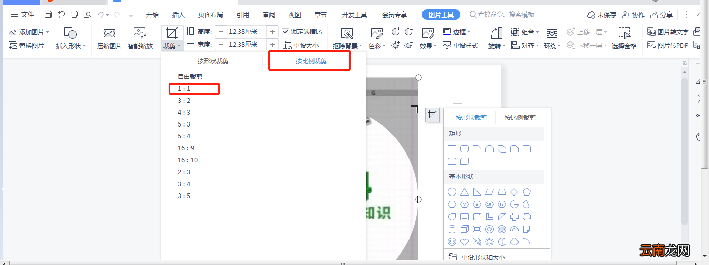Select the Crop by Ratio (按比例裁剪) tab

[x=311, y=61]
